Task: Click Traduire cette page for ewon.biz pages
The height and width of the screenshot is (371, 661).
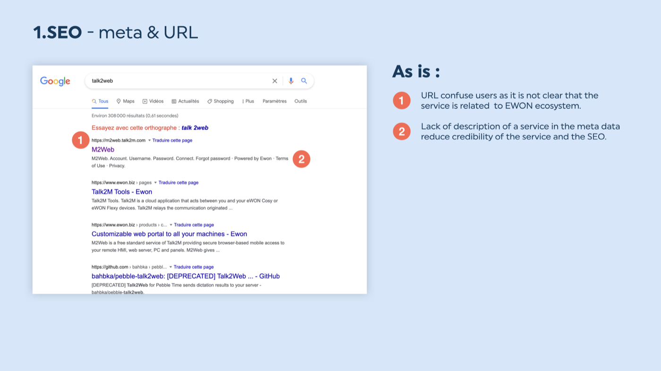Action: (178, 182)
